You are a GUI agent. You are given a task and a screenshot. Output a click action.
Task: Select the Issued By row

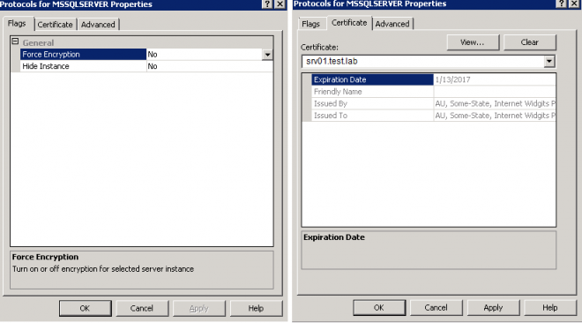434,103
